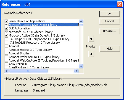Click the vertical scrollbar thumb
This screenshot has width=124, height=100.
point(81,25)
